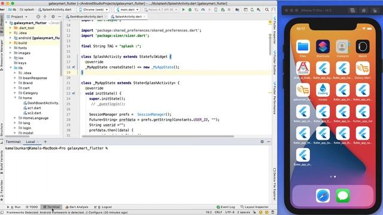Viewport: 383px width, 215px height.
Task: Run the app with green play button
Action: click(x=184, y=10)
